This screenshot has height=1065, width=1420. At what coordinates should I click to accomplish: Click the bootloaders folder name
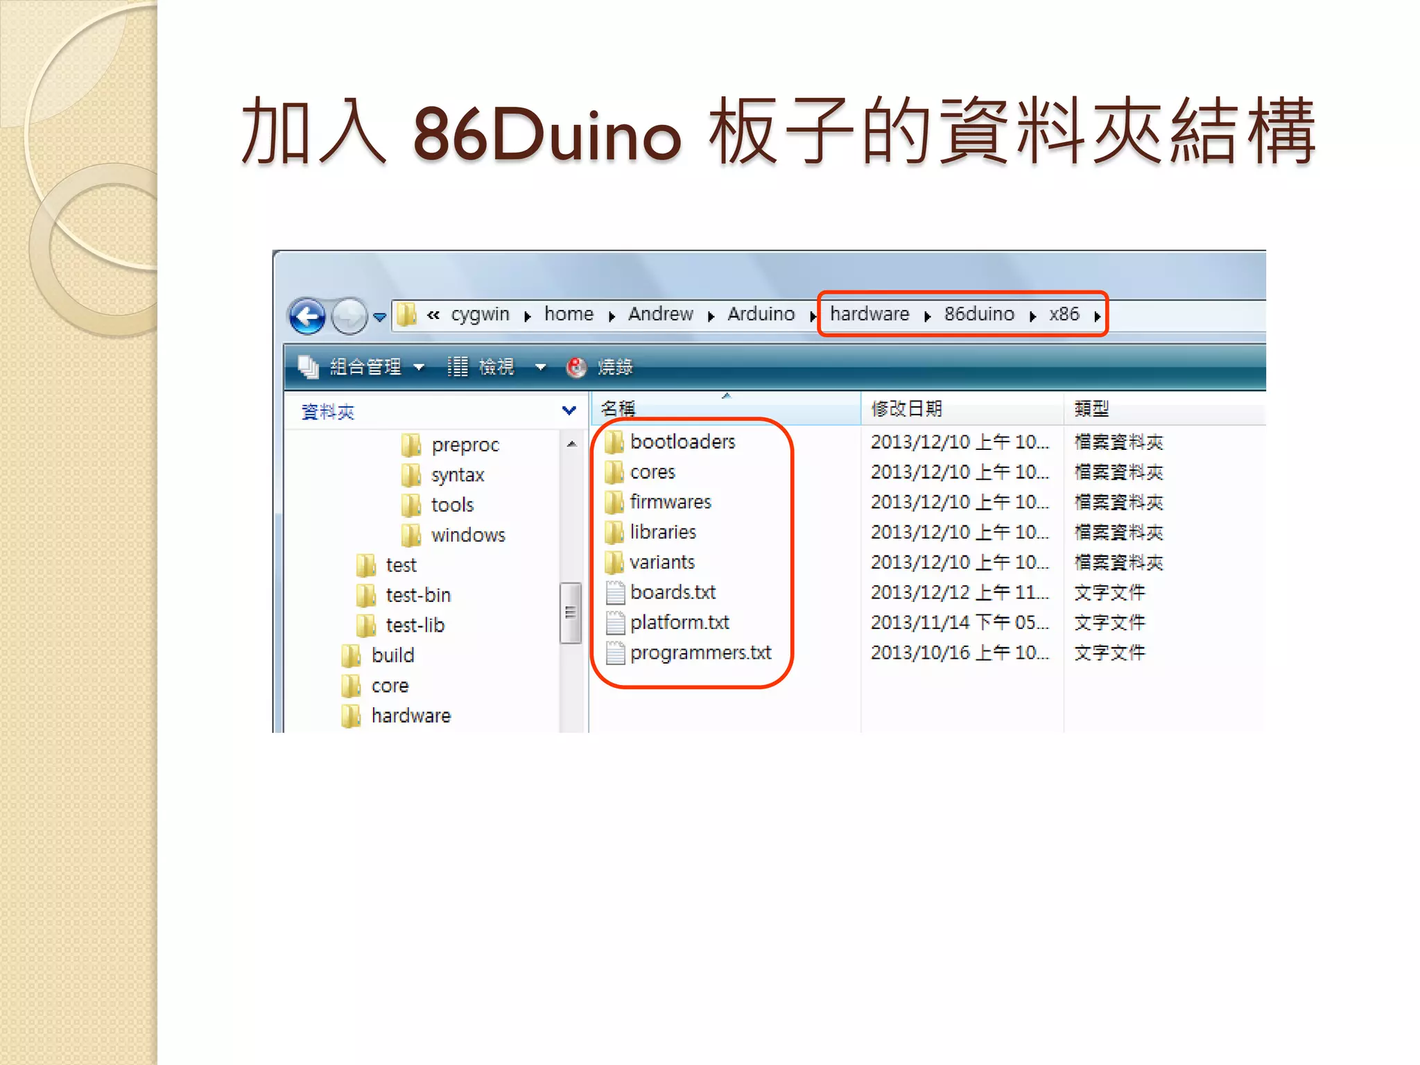coord(682,442)
